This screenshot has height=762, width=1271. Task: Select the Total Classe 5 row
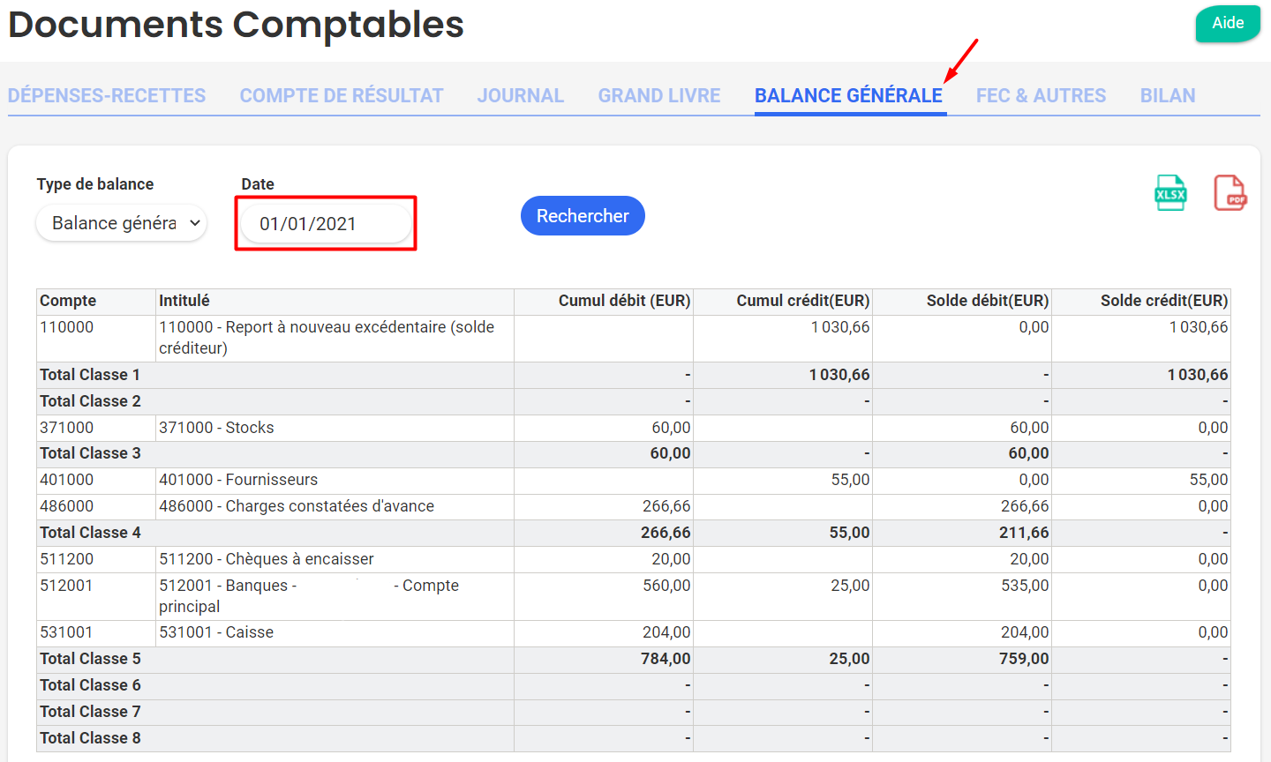pyautogui.click(x=90, y=659)
